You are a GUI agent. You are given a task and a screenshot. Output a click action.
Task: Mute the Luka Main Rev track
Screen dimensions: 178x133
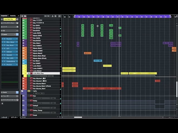pos(29,73)
